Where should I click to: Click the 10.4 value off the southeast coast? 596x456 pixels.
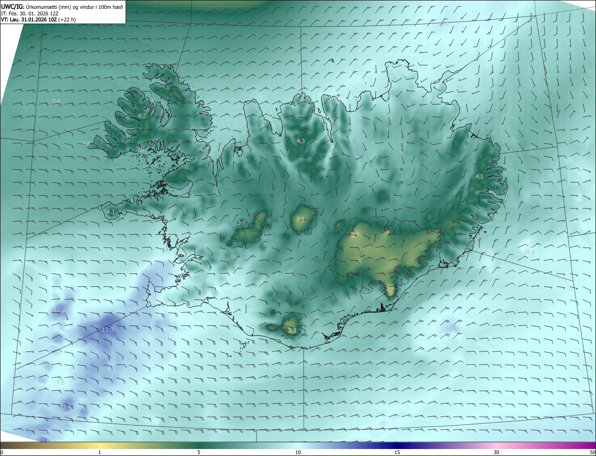529,252
